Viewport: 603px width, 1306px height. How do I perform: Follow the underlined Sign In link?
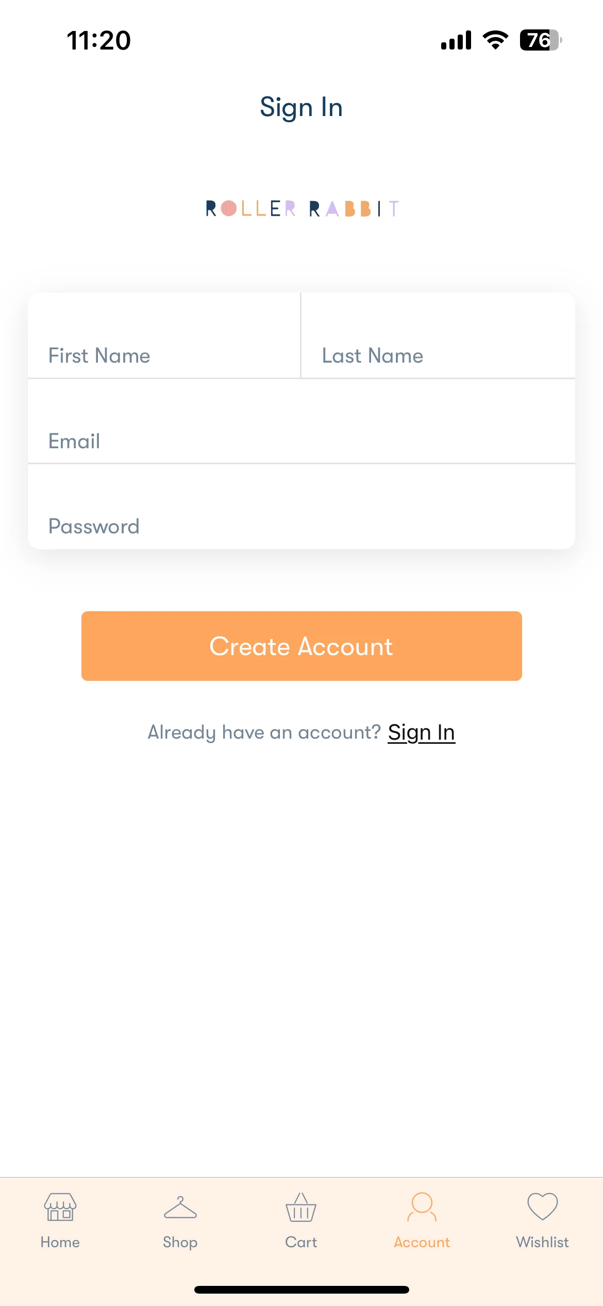[x=421, y=732]
